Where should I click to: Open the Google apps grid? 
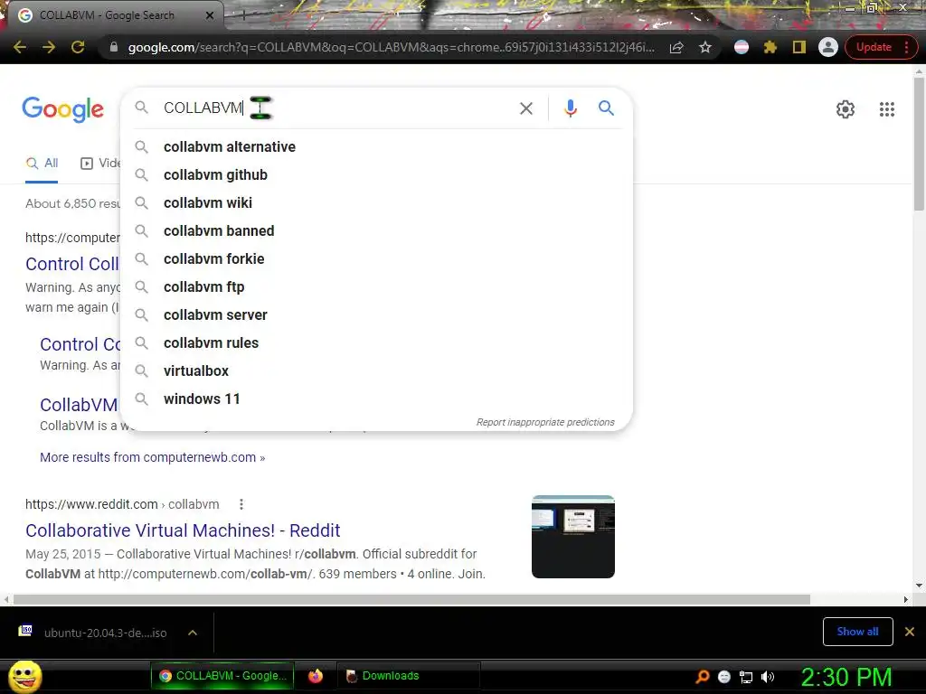[x=886, y=109]
